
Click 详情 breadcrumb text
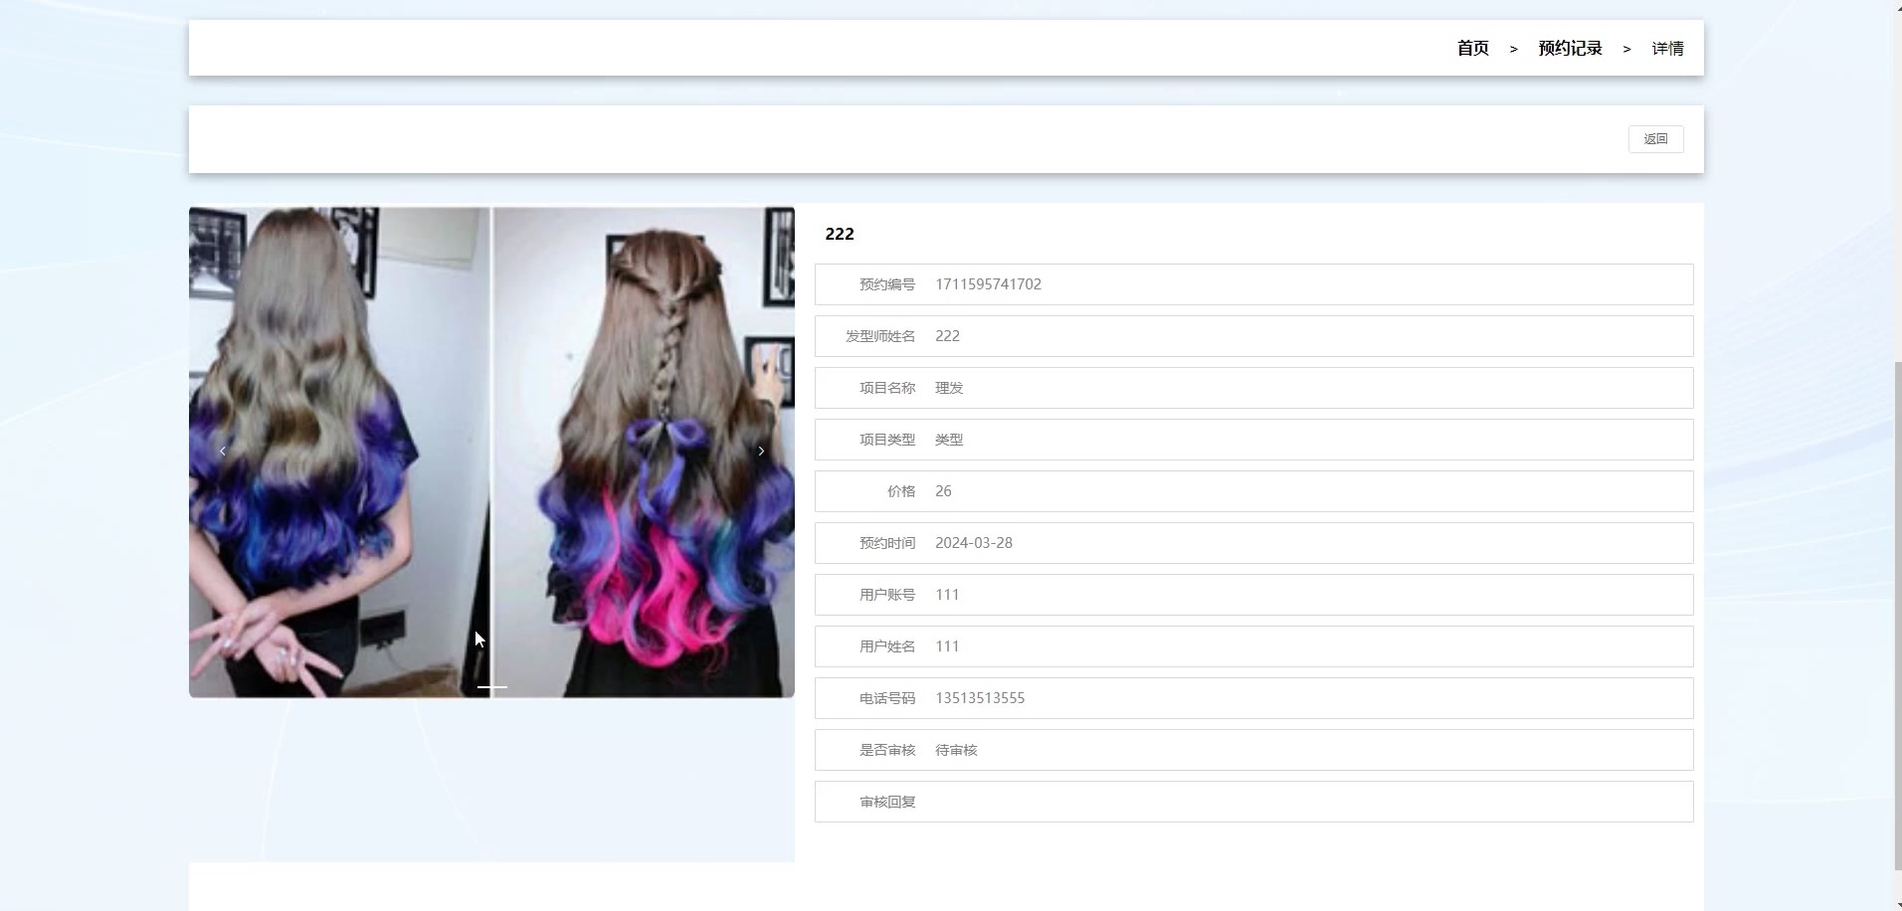pos(1667,49)
